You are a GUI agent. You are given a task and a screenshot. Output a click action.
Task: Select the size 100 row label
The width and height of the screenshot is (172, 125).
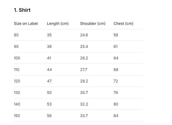pos(17,58)
